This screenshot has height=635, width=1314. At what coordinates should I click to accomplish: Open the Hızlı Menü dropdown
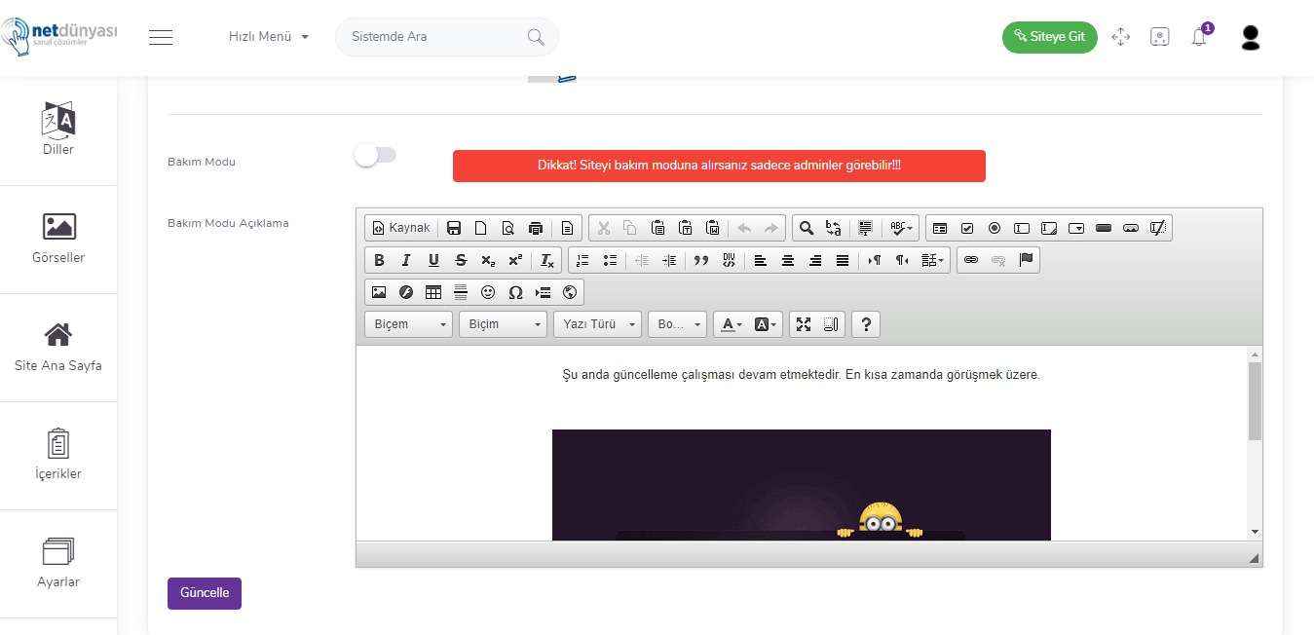[269, 37]
